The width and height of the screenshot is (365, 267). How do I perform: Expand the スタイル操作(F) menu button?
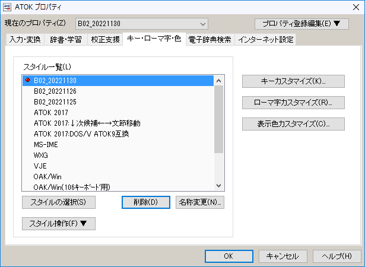coord(59,224)
